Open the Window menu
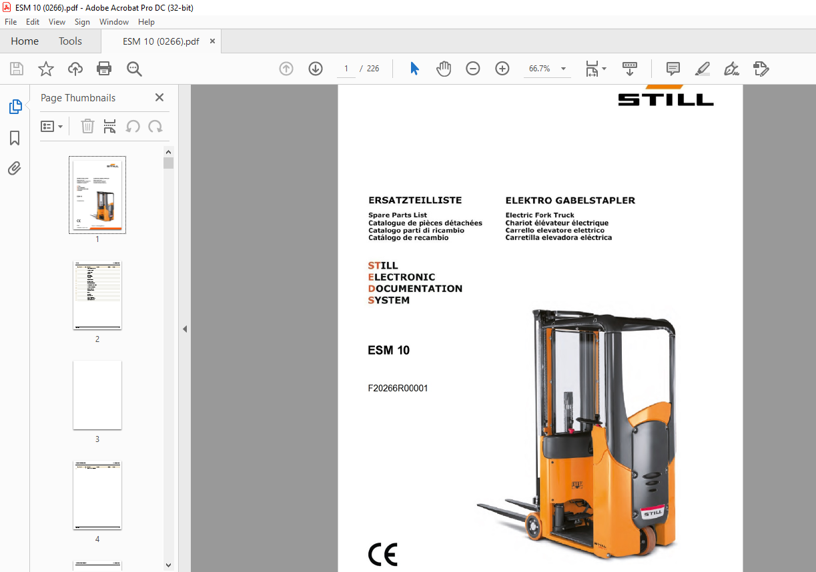Image resolution: width=816 pixels, height=572 pixels. (x=114, y=22)
